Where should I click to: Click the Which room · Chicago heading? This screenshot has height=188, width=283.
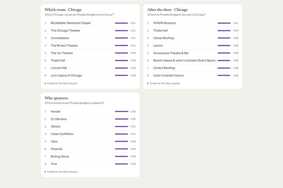coord(63,10)
